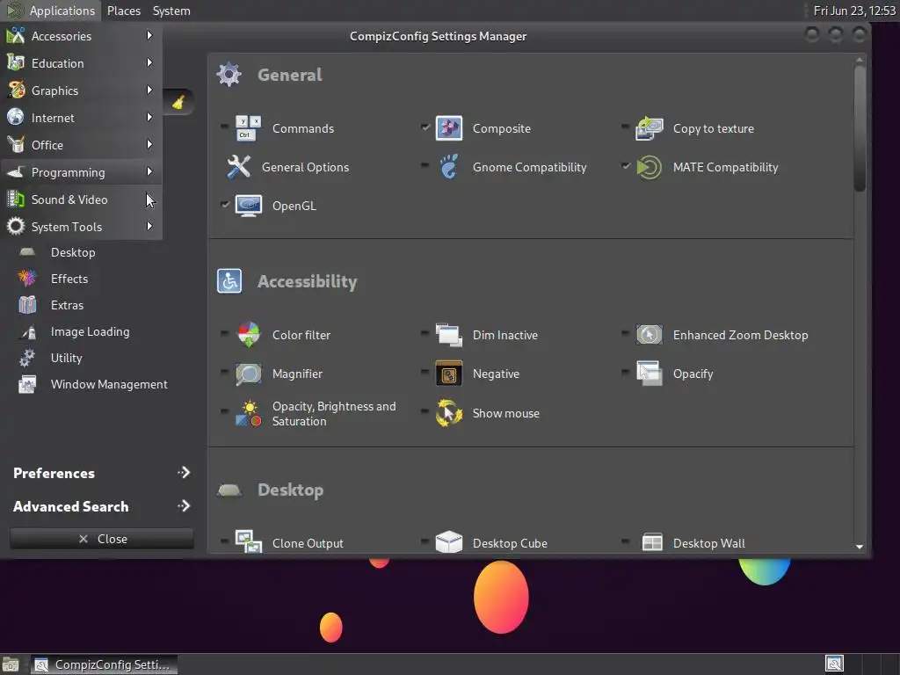
Task: Click the clock in top panel
Action: (854, 11)
